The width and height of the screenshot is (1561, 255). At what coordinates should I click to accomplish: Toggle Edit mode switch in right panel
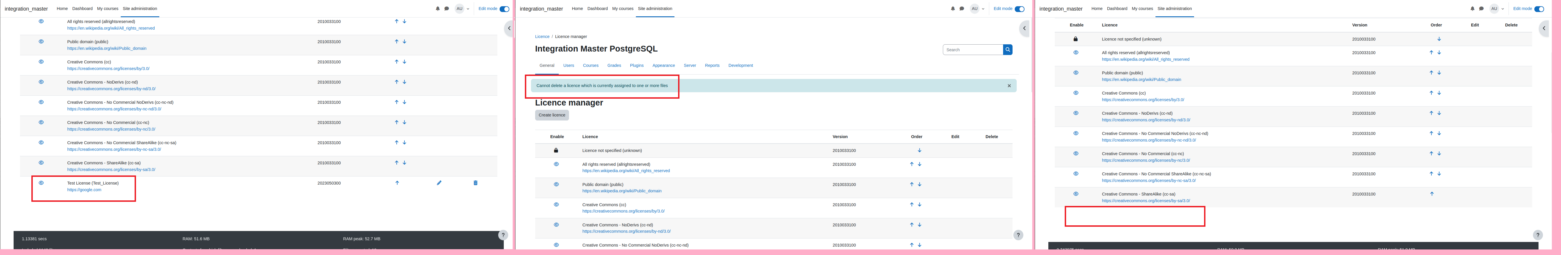pos(1539,9)
